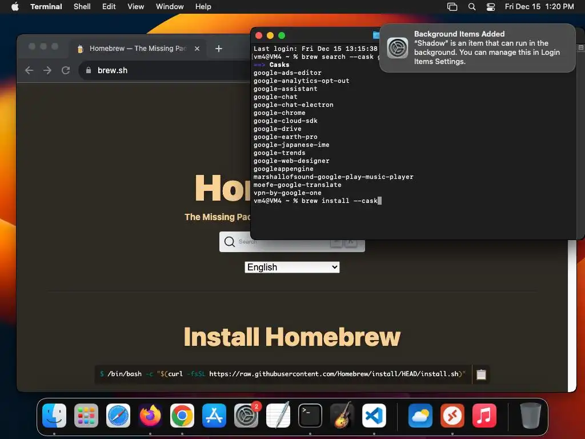Image resolution: width=585 pixels, height=439 pixels.
Task: Open the Remote Desktop app in Dock
Action: click(452, 416)
